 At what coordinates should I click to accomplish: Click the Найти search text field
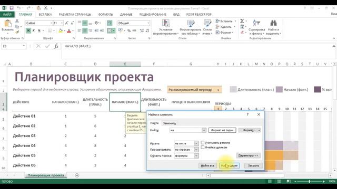coord(186,130)
